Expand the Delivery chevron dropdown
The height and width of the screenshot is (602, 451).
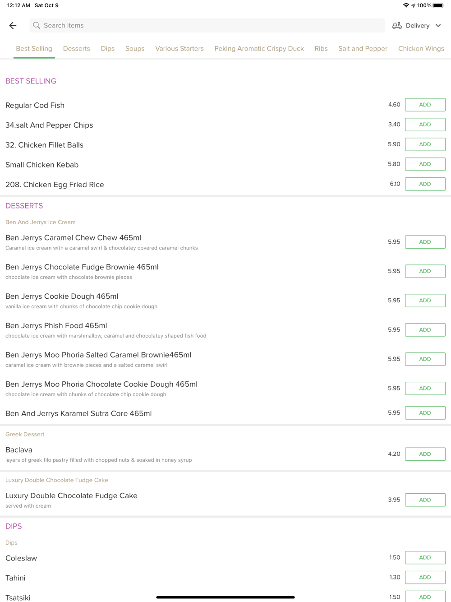(x=438, y=26)
